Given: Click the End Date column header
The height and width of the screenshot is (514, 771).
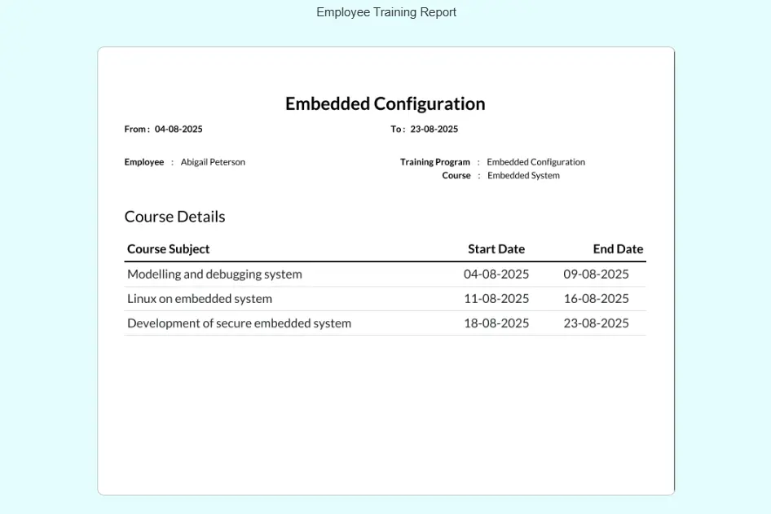Looking at the screenshot, I should point(618,249).
